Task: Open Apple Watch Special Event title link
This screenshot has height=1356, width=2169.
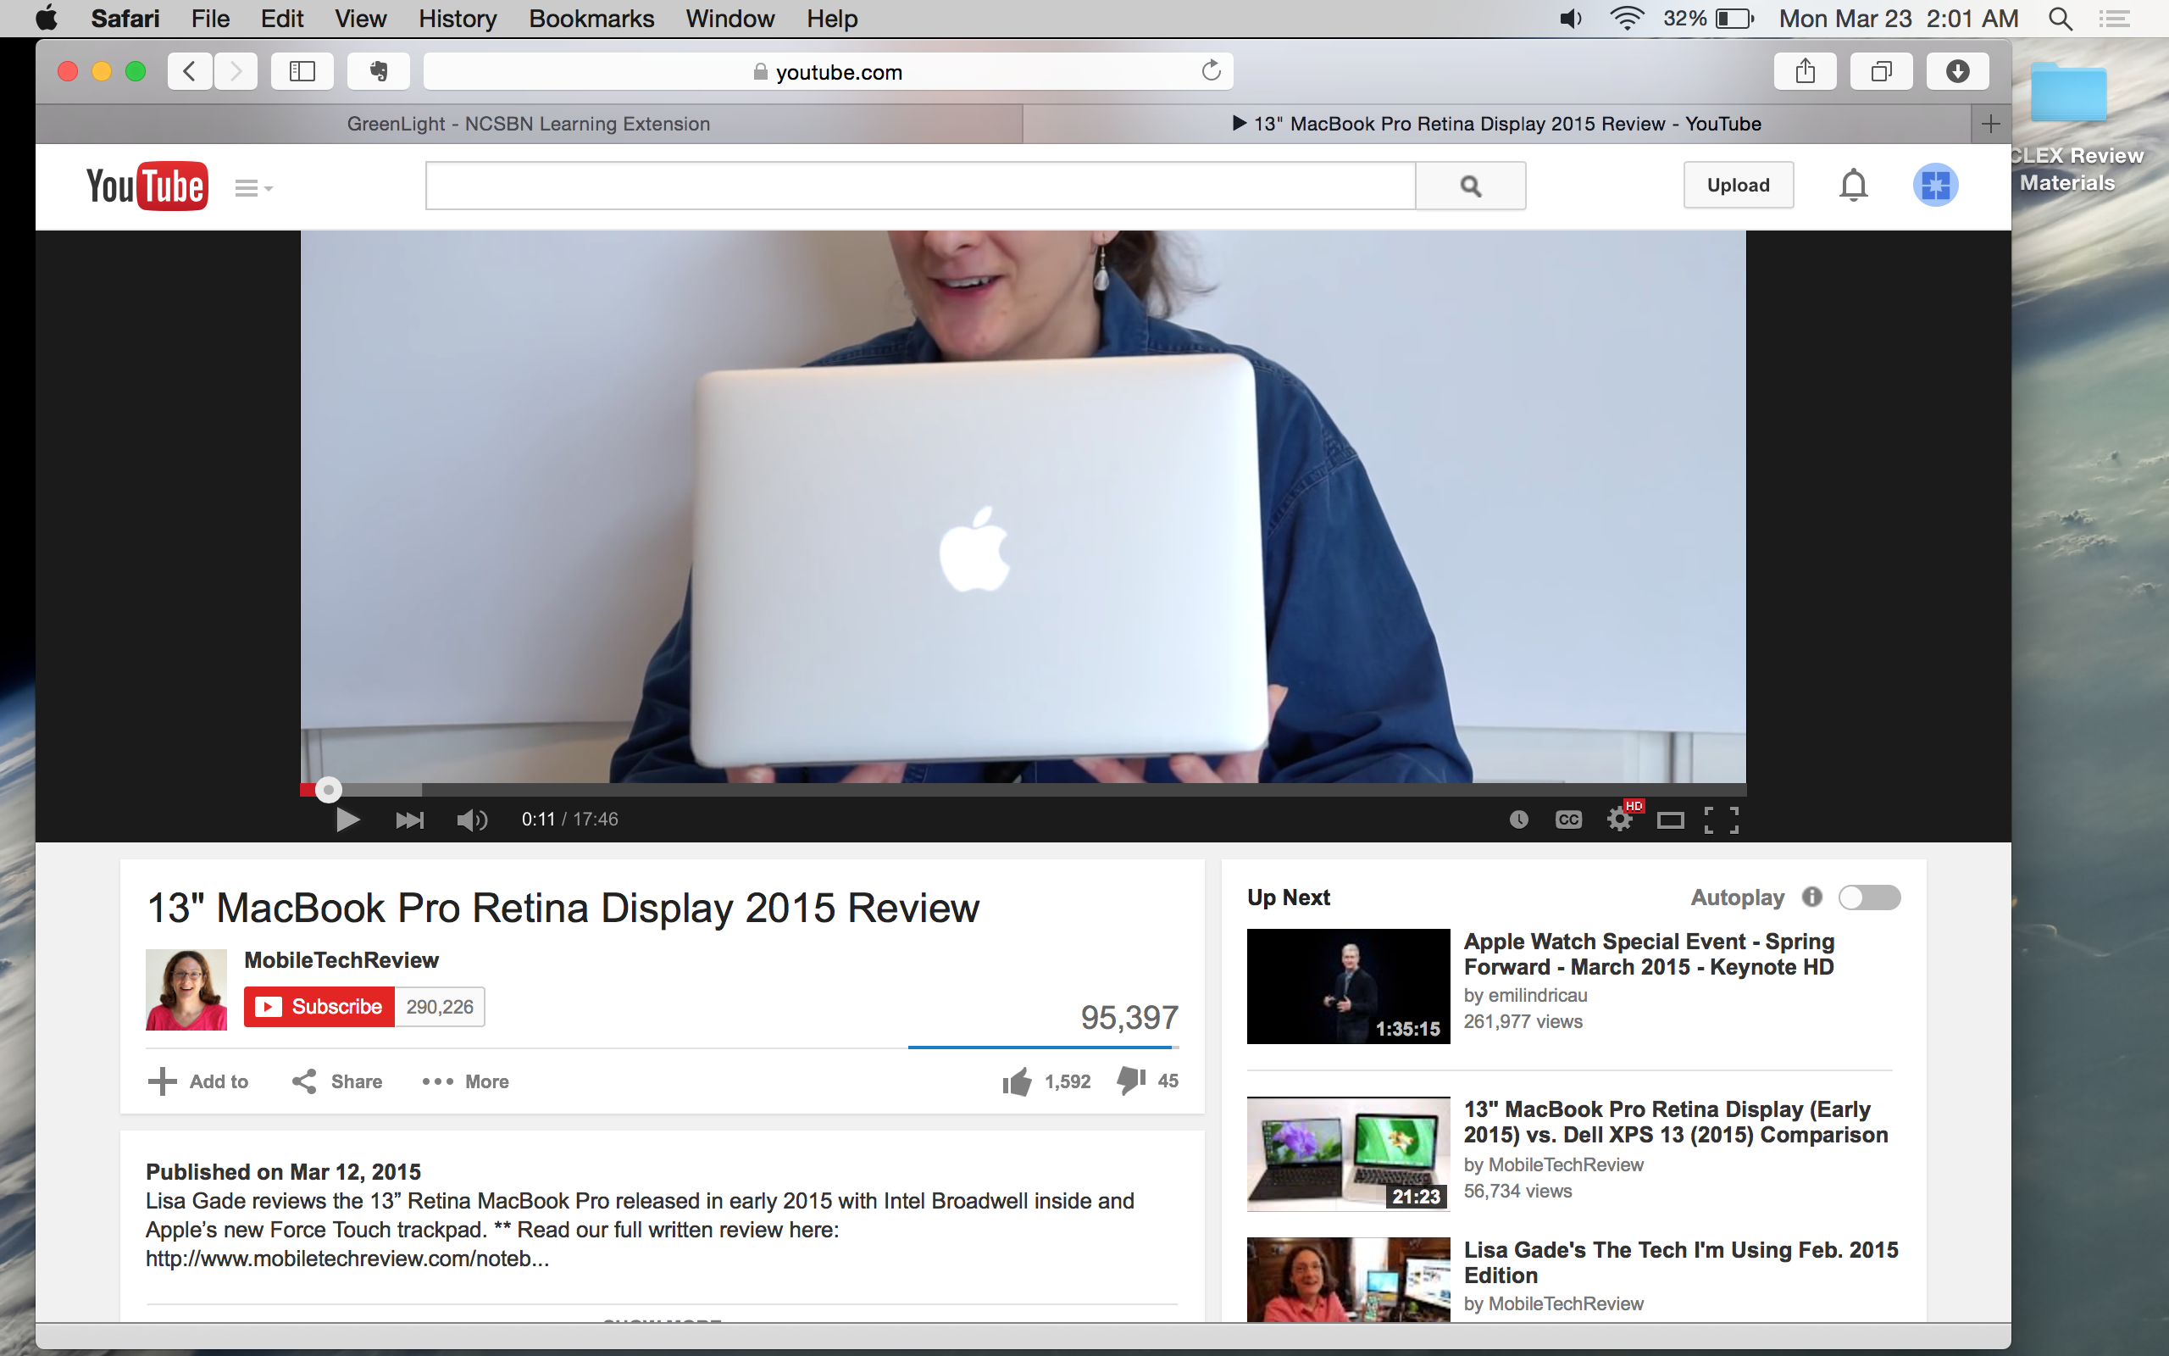Action: pos(1649,954)
